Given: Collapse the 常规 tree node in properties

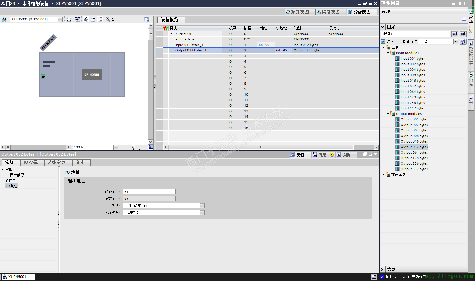Looking at the screenshot, I should (x=3, y=169).
